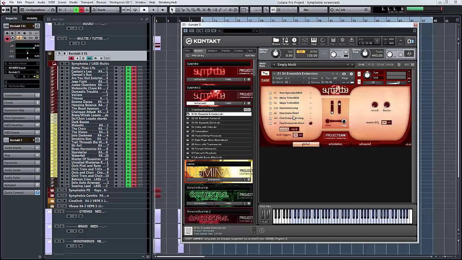Click the Edit Instrument icon on Kontakt 5 01 track

click(x=83, y=58)
